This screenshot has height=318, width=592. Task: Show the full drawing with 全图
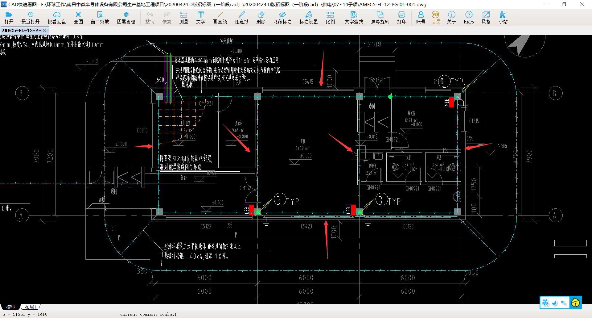click(x=78, y=18)
